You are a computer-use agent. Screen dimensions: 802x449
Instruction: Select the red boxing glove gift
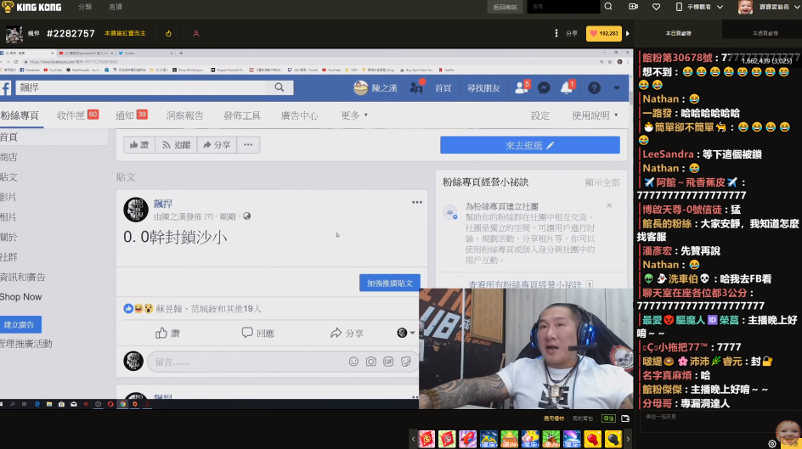tap(591, 439)
